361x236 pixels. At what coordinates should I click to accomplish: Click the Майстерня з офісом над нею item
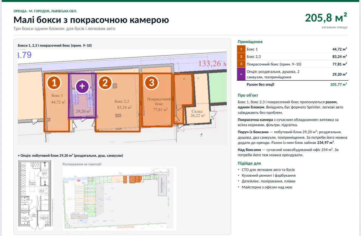(267, 187)
